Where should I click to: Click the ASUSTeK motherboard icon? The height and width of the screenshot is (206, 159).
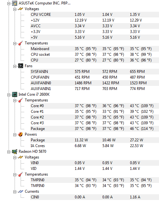(x=15, y=3)
